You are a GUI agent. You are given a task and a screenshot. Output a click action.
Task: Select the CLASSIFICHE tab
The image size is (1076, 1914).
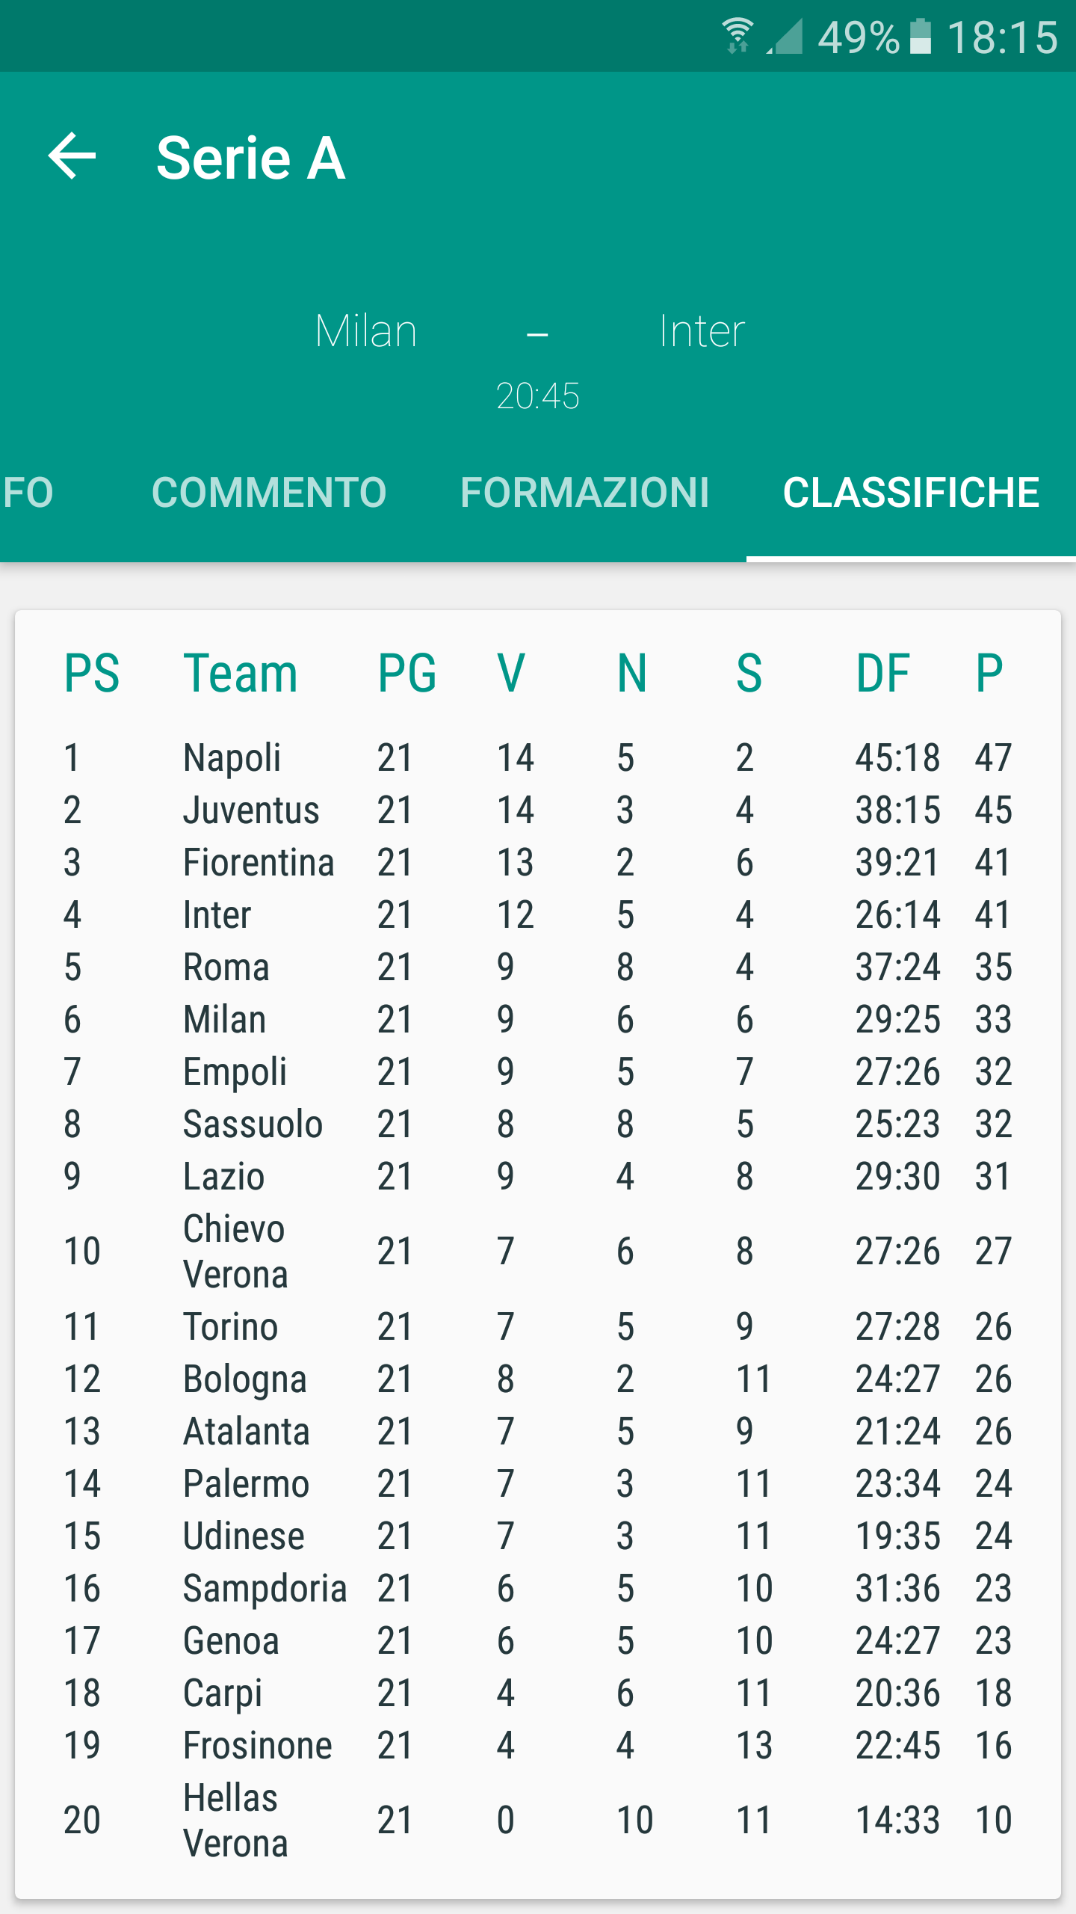pos(911,492)
